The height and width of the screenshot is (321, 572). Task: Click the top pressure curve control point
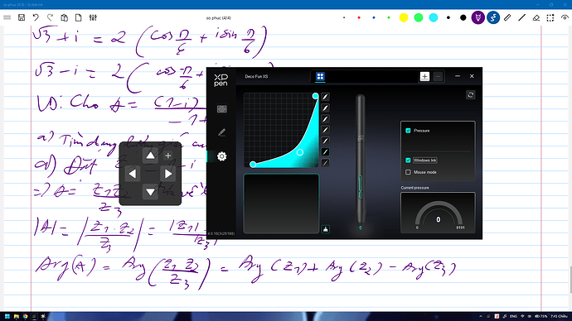coord(316,96)
